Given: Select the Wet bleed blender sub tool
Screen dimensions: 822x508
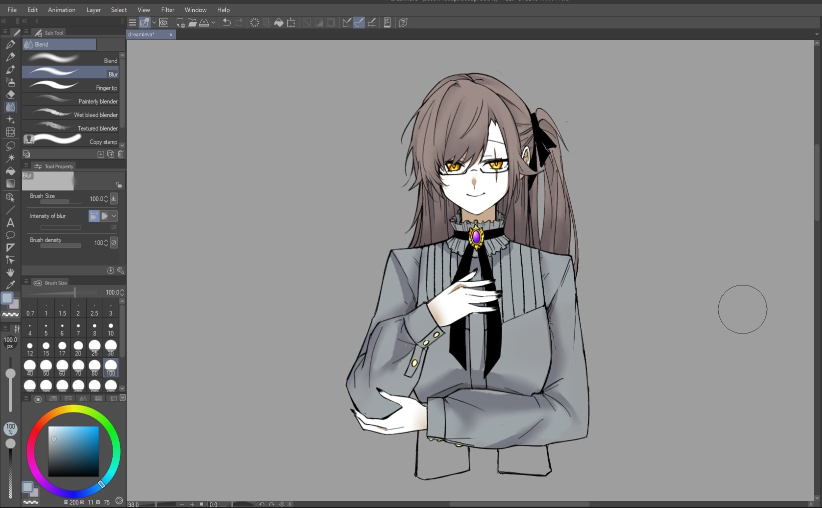Looking at the screenshot, I should click(71, 113).
